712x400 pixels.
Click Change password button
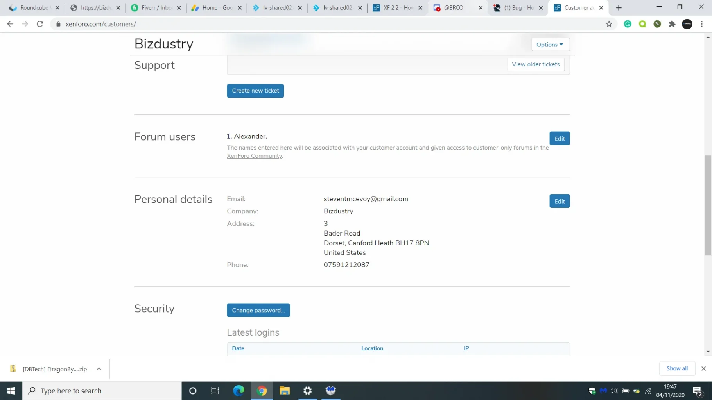(258, 310)
